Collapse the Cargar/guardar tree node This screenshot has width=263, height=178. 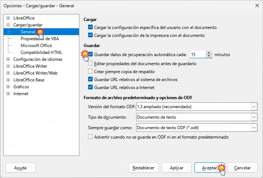click(8, 25)
